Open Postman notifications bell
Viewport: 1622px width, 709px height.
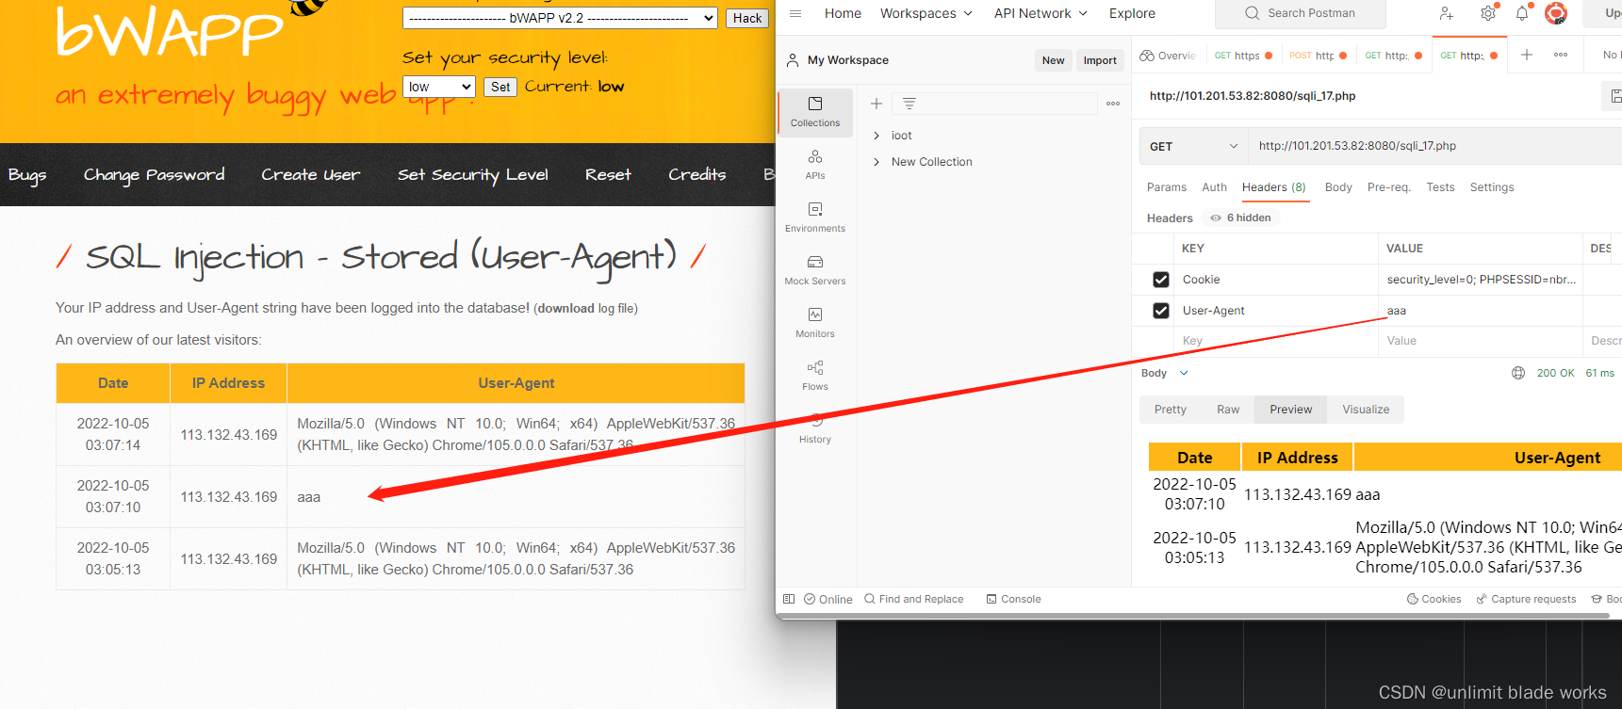click(x=1522, y=13)
